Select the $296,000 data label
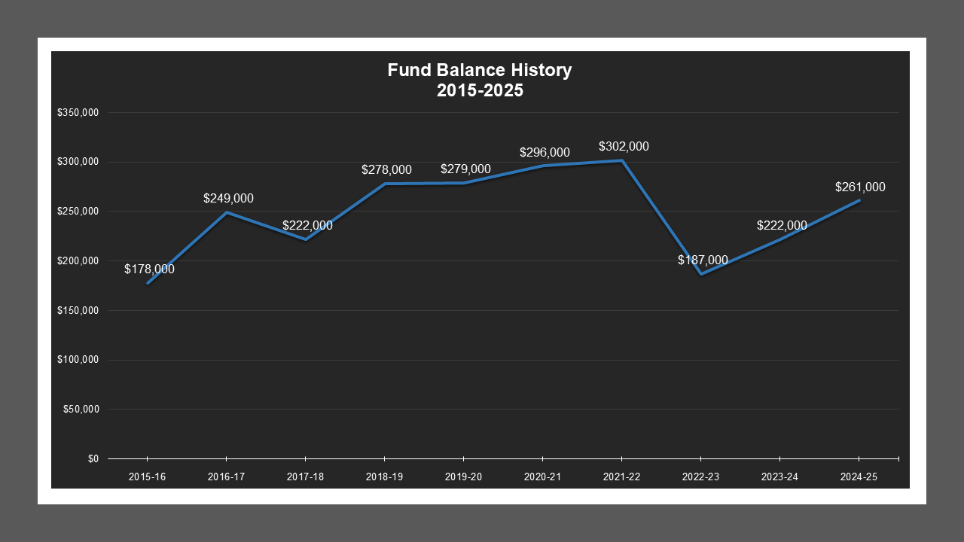Screen dimensions: 964x542 [x=544, y=152]
